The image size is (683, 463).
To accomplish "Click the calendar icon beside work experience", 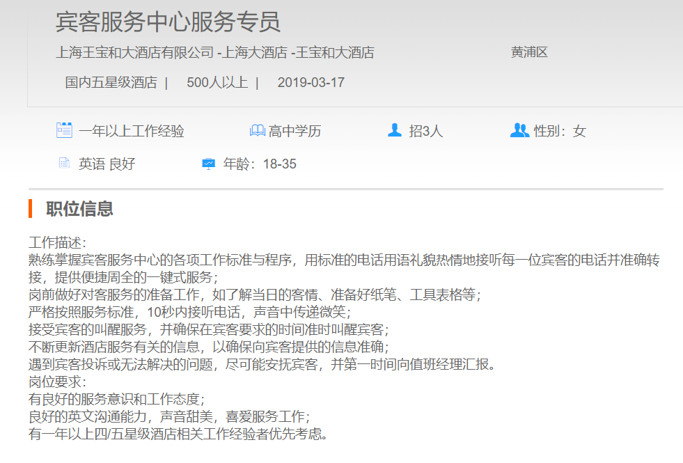I will point(64,130).
